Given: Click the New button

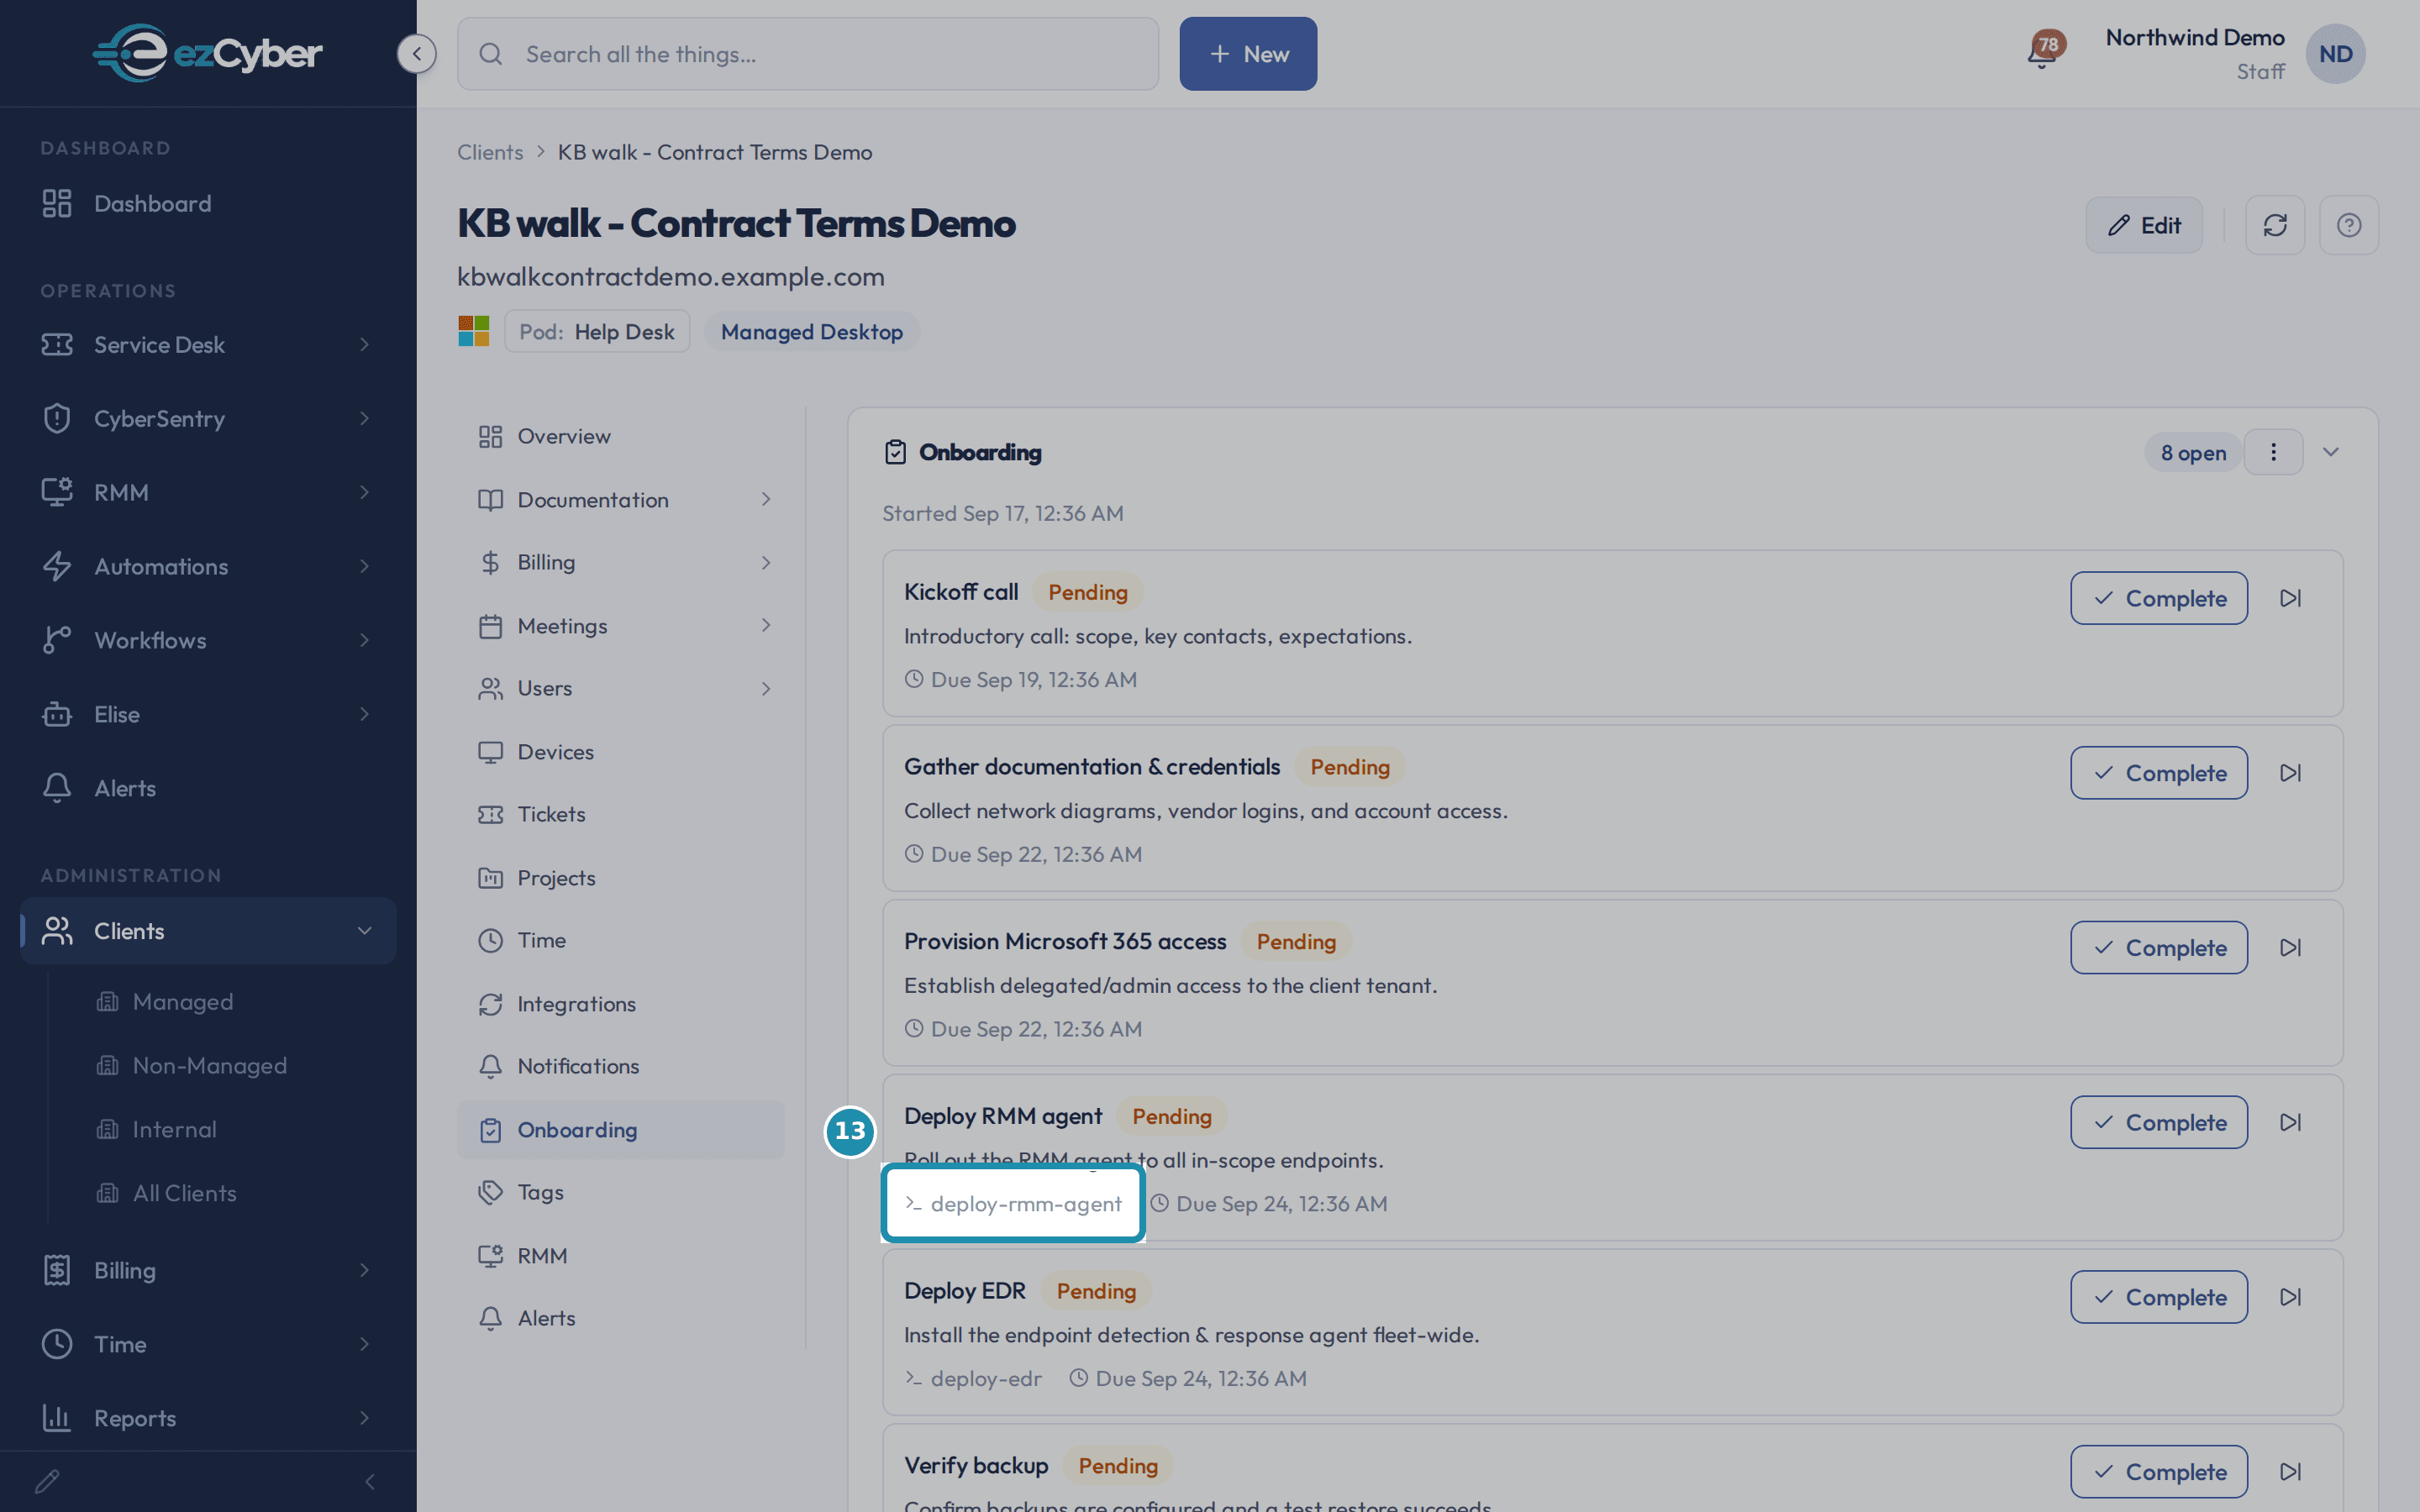Looking at the screenshot, I should pos(1248,54).
